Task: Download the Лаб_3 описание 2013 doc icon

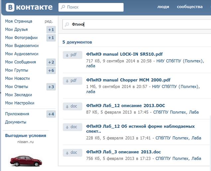Action: pos(73,153)
